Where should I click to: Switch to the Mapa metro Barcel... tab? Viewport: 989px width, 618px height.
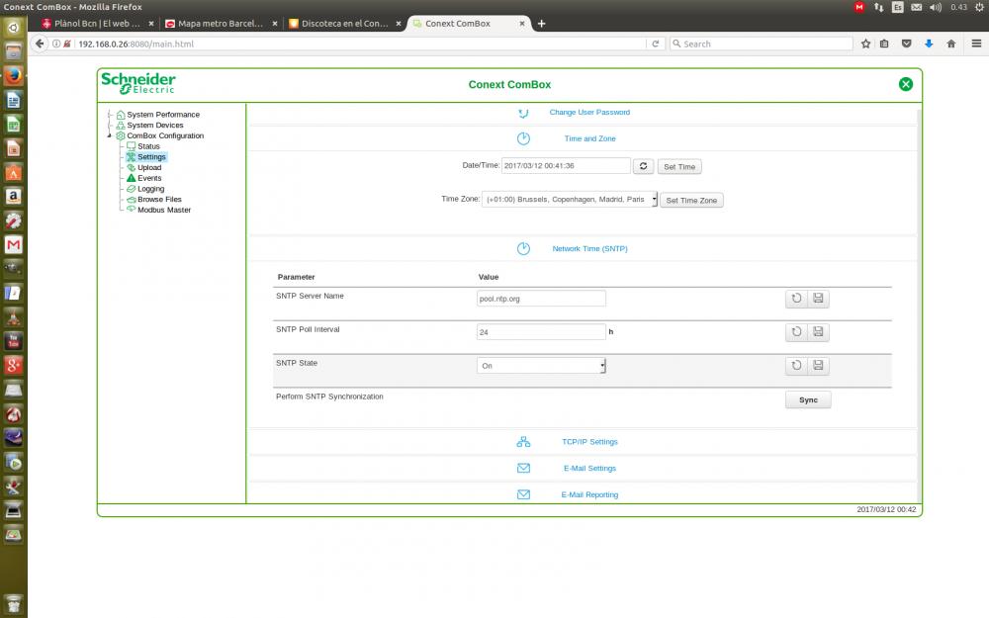coord(221,24)
